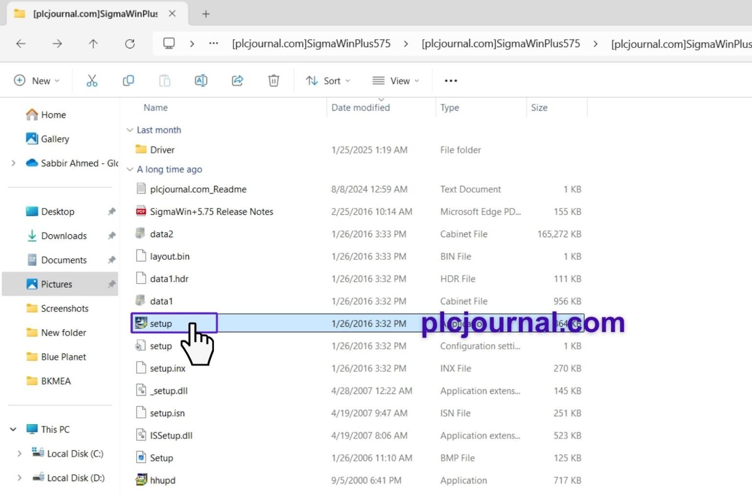Image resolution: width=752 pixels, height=495 pixels.
Task: Click the Share icon in toolbar
Action: click(237, 81)
